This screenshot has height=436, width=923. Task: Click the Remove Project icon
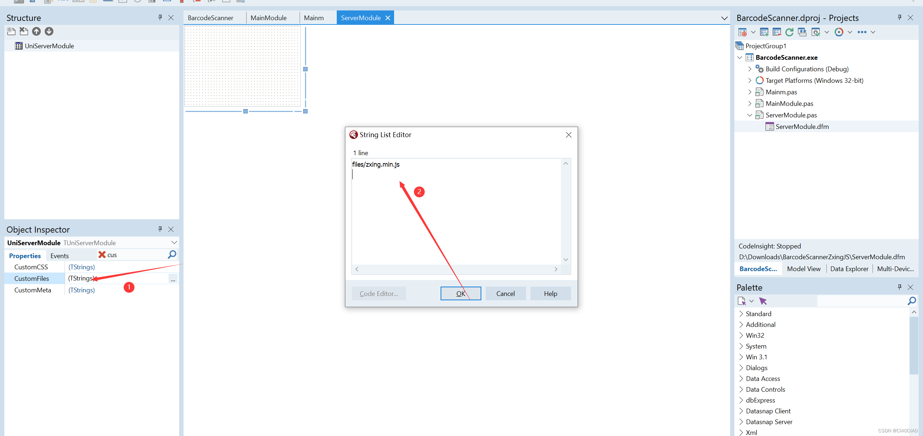777,32
